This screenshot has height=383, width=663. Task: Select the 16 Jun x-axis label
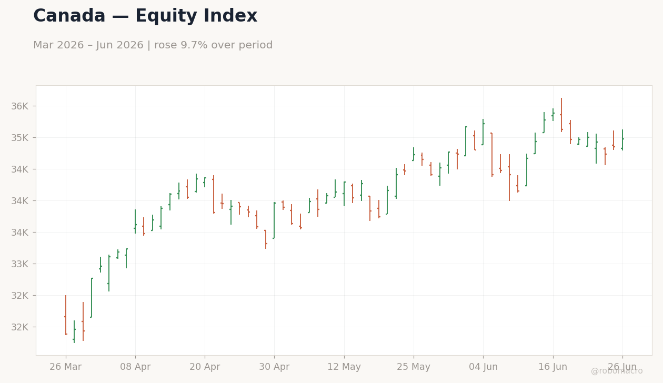coord(553,367)
